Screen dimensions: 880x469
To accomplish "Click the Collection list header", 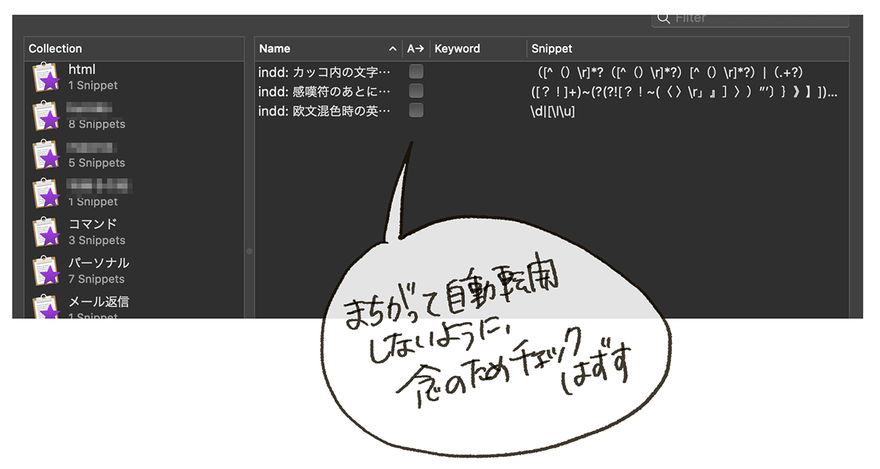I will click(x=134, y=49).
